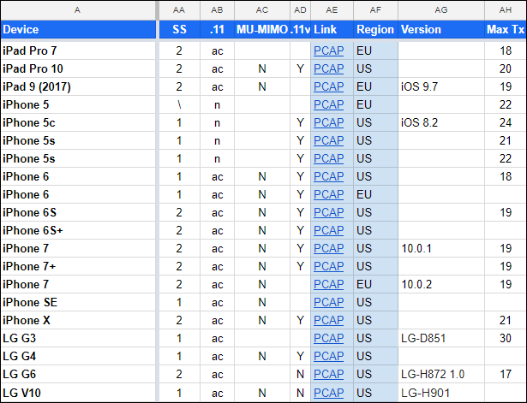
Task: Select column A header
Action: coord(78,10)
